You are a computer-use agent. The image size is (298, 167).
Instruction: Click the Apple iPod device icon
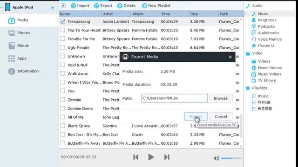tap(7, 7)
